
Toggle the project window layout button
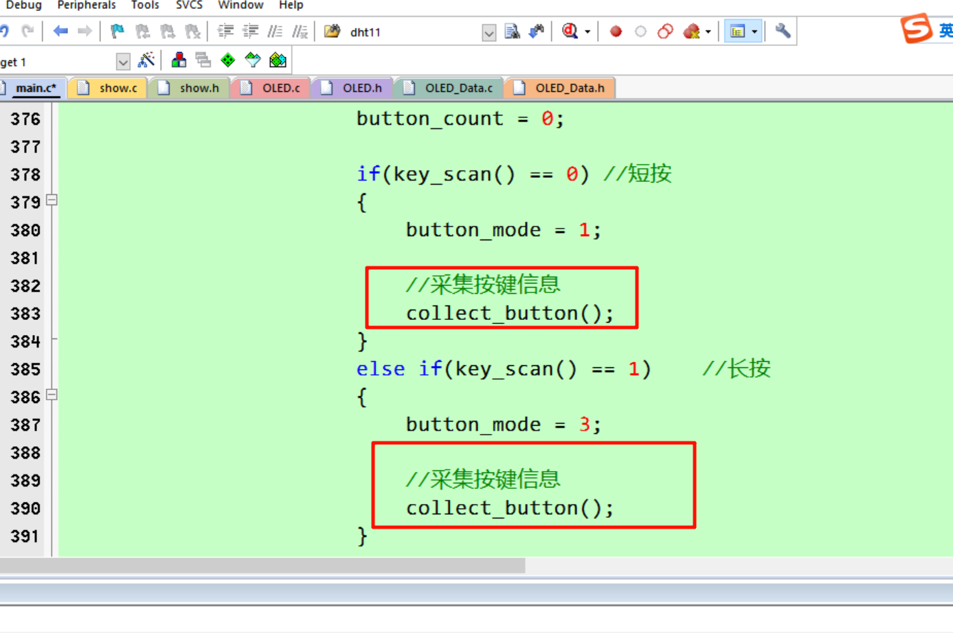(x=737, y=32)
